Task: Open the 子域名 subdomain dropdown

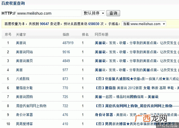Action: point(144,24)
